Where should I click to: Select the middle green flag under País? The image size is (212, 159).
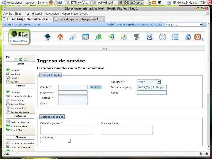(x=21, y=59)
